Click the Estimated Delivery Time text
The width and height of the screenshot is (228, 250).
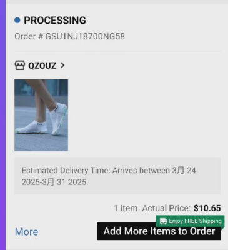[x=66, y=171]
